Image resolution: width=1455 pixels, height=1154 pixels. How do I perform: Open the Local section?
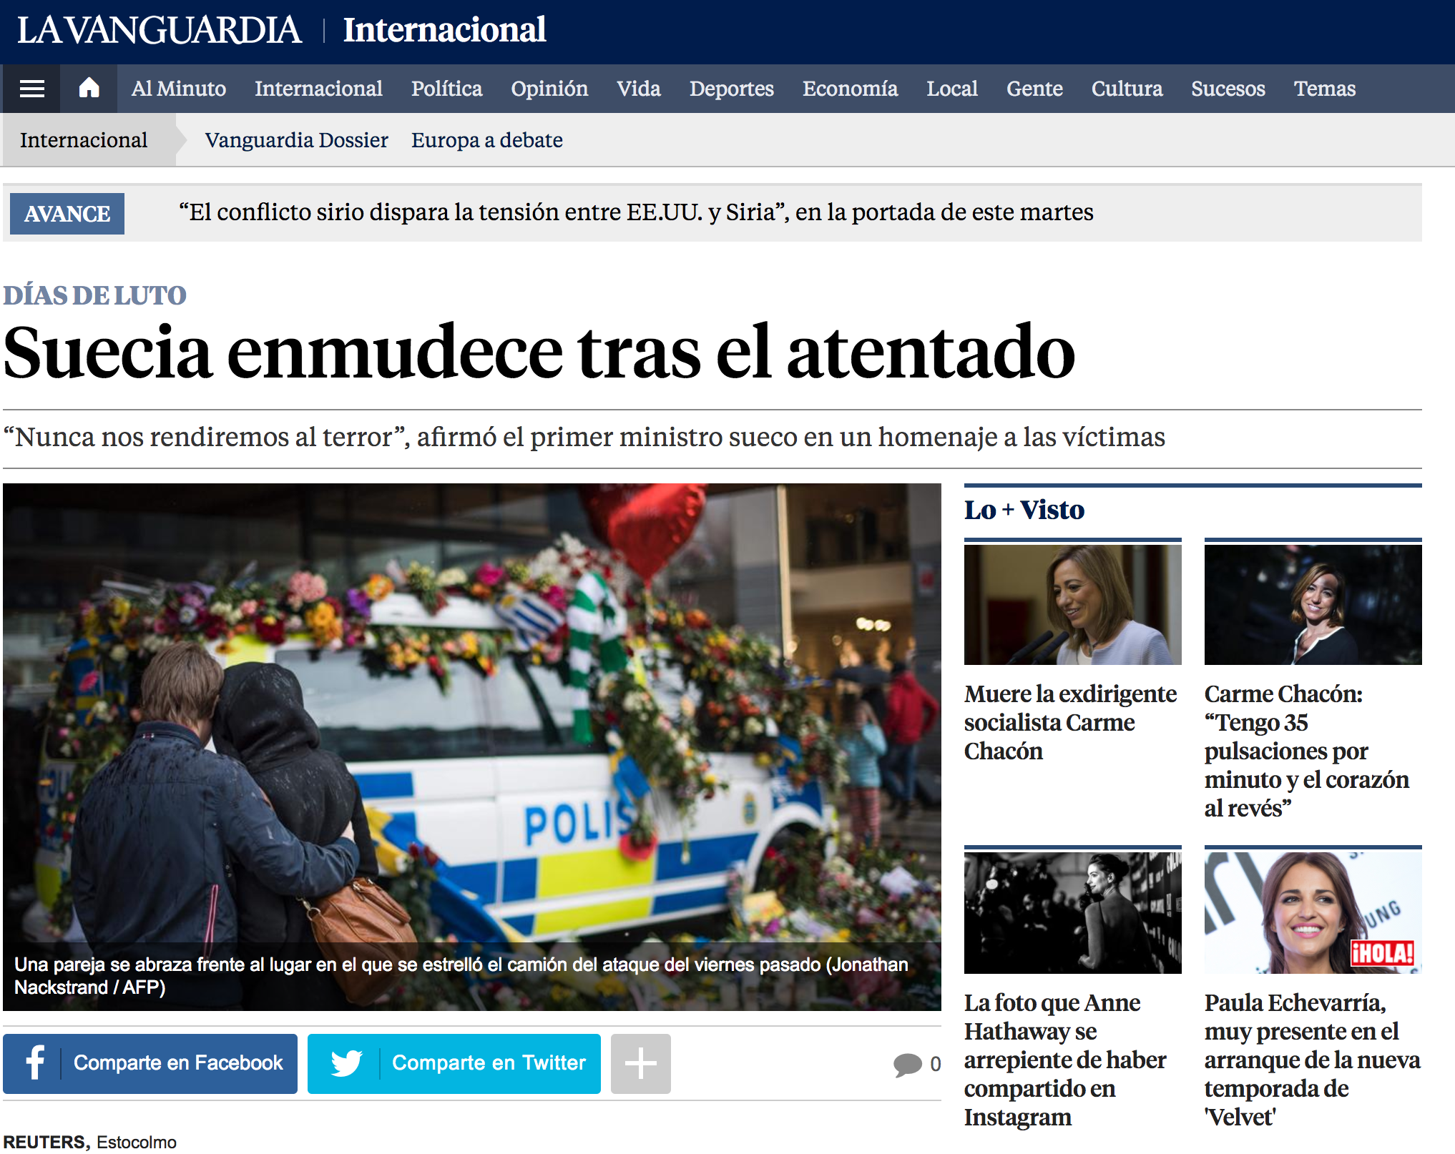point(952,89)
